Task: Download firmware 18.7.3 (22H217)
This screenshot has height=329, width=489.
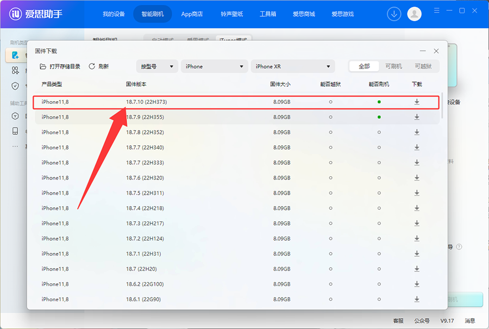Action: [x=417, y=224]
